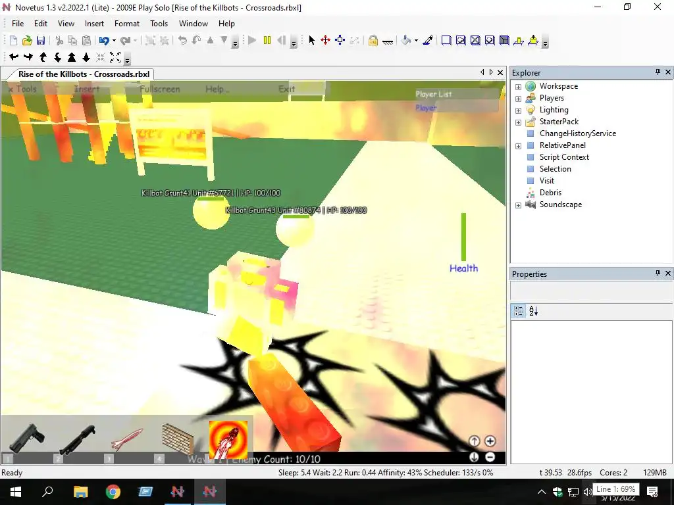Open the Undo history dropdown arrow
The height and width of the screenshot is (505, 674).
pyautogui.click(x=114, y=41)
